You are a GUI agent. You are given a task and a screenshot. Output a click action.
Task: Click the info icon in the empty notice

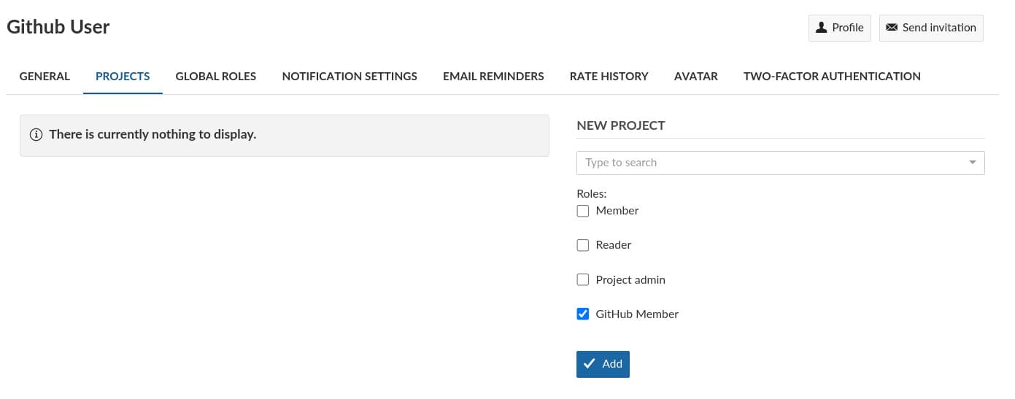point(35,135)
